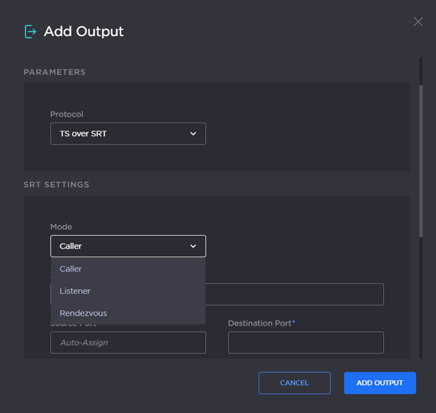Viewport: 436px width, 413px height.
Task: Click the blue Add Output button
Action: tap(379, 383)
